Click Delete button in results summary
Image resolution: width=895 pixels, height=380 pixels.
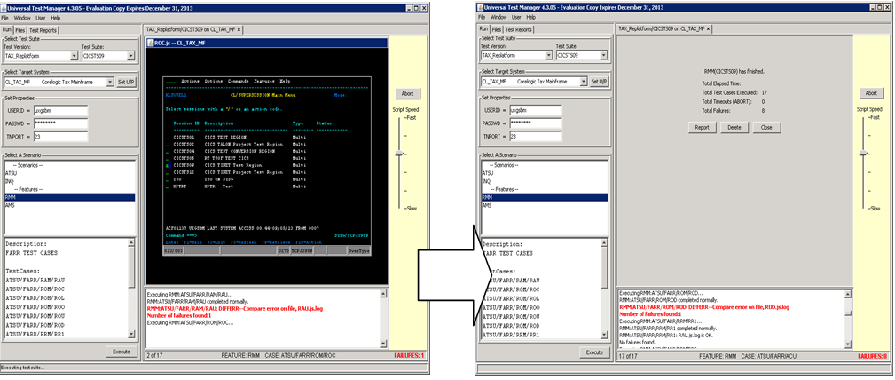point(734,128)
